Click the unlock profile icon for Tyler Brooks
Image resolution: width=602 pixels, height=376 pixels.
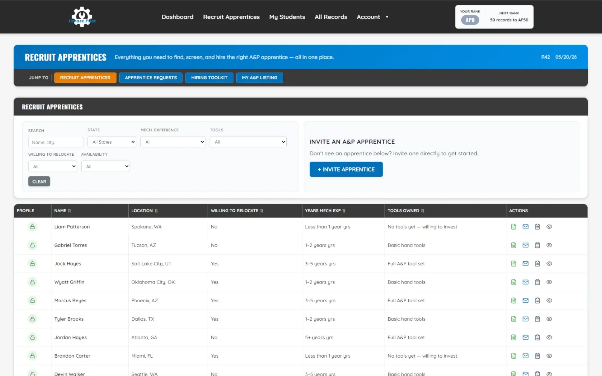tap(32, 319)
